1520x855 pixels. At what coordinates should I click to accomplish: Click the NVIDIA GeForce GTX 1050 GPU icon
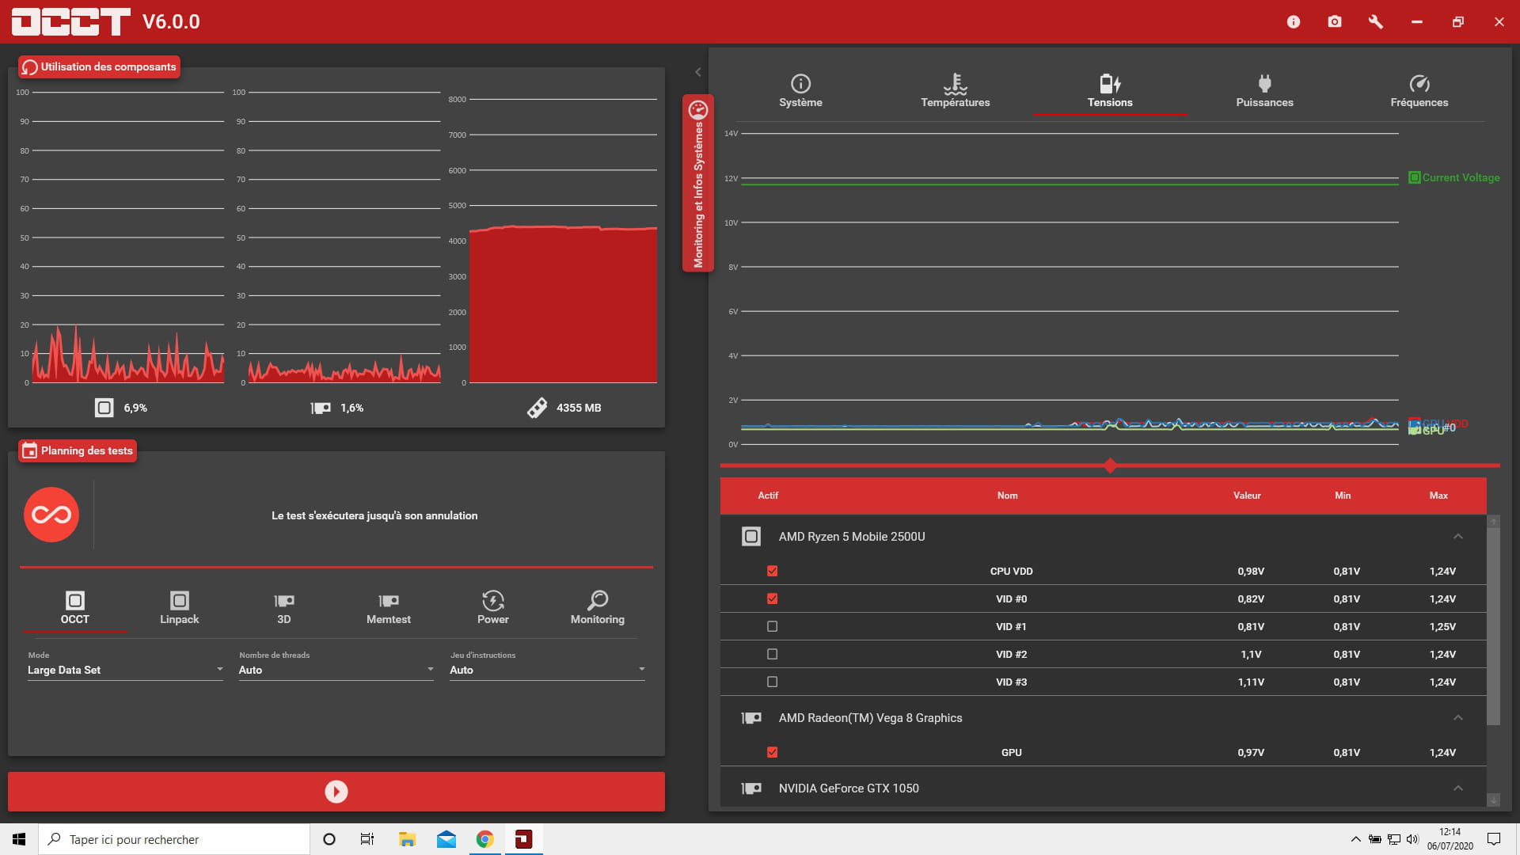pyautogui.click(x=751, y=788)
